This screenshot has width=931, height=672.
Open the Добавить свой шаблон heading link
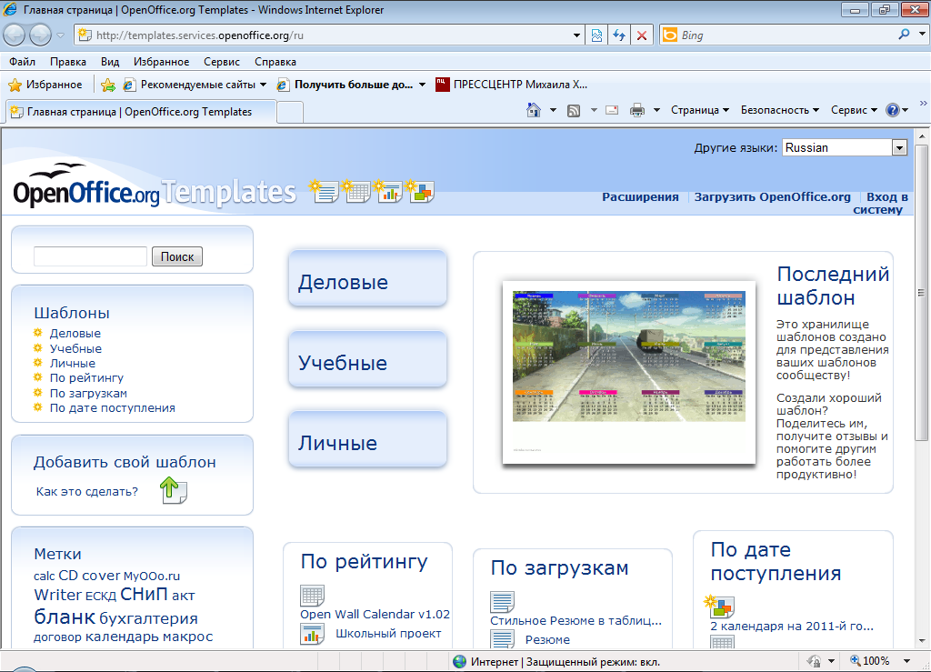pos(125,462)
